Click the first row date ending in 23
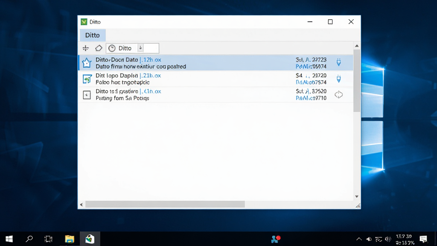437x246 pixels. pyautogui.click(x=311, y=60)
